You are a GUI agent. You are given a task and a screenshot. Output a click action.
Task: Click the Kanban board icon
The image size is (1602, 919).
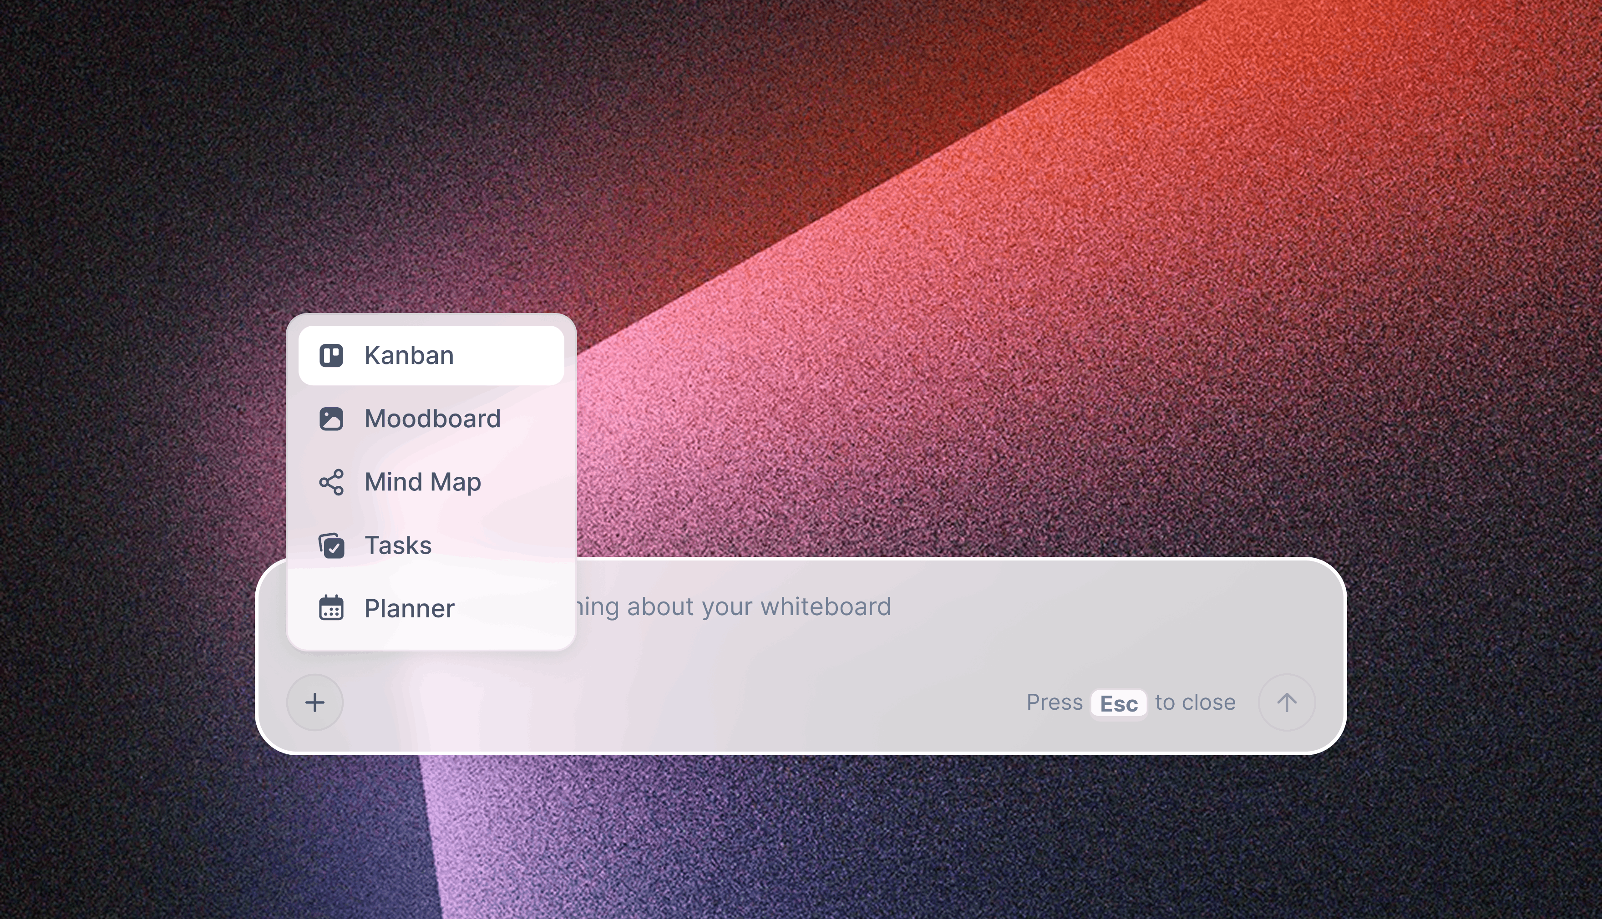331,355
